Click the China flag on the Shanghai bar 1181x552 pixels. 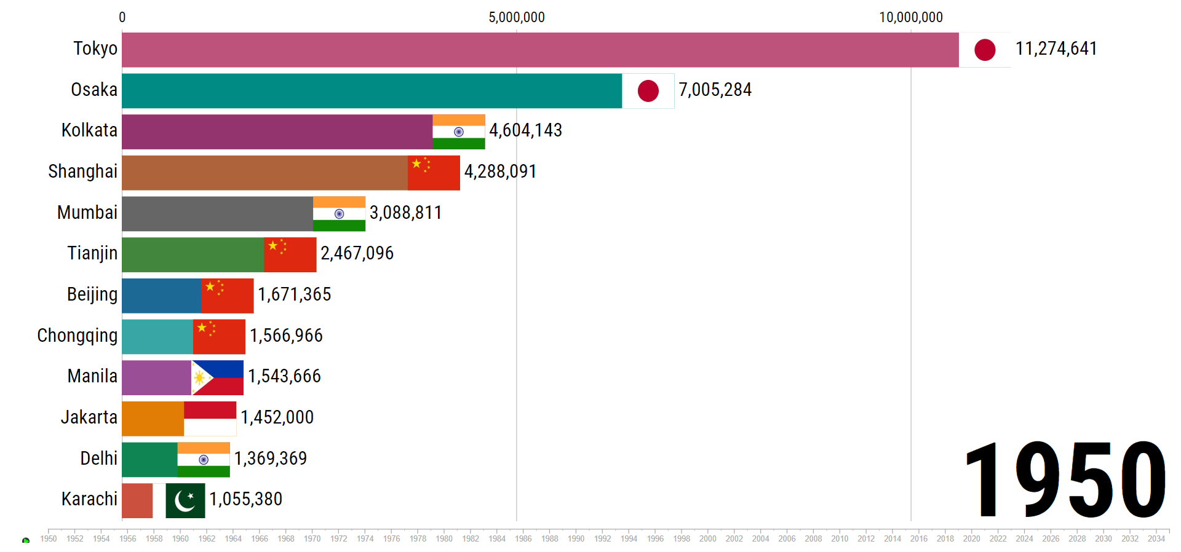(x=433, y=173)
